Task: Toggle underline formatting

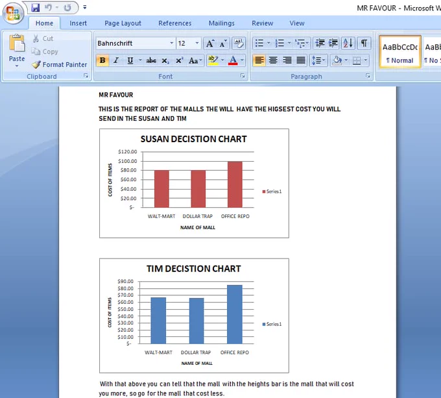Action: 130,60
